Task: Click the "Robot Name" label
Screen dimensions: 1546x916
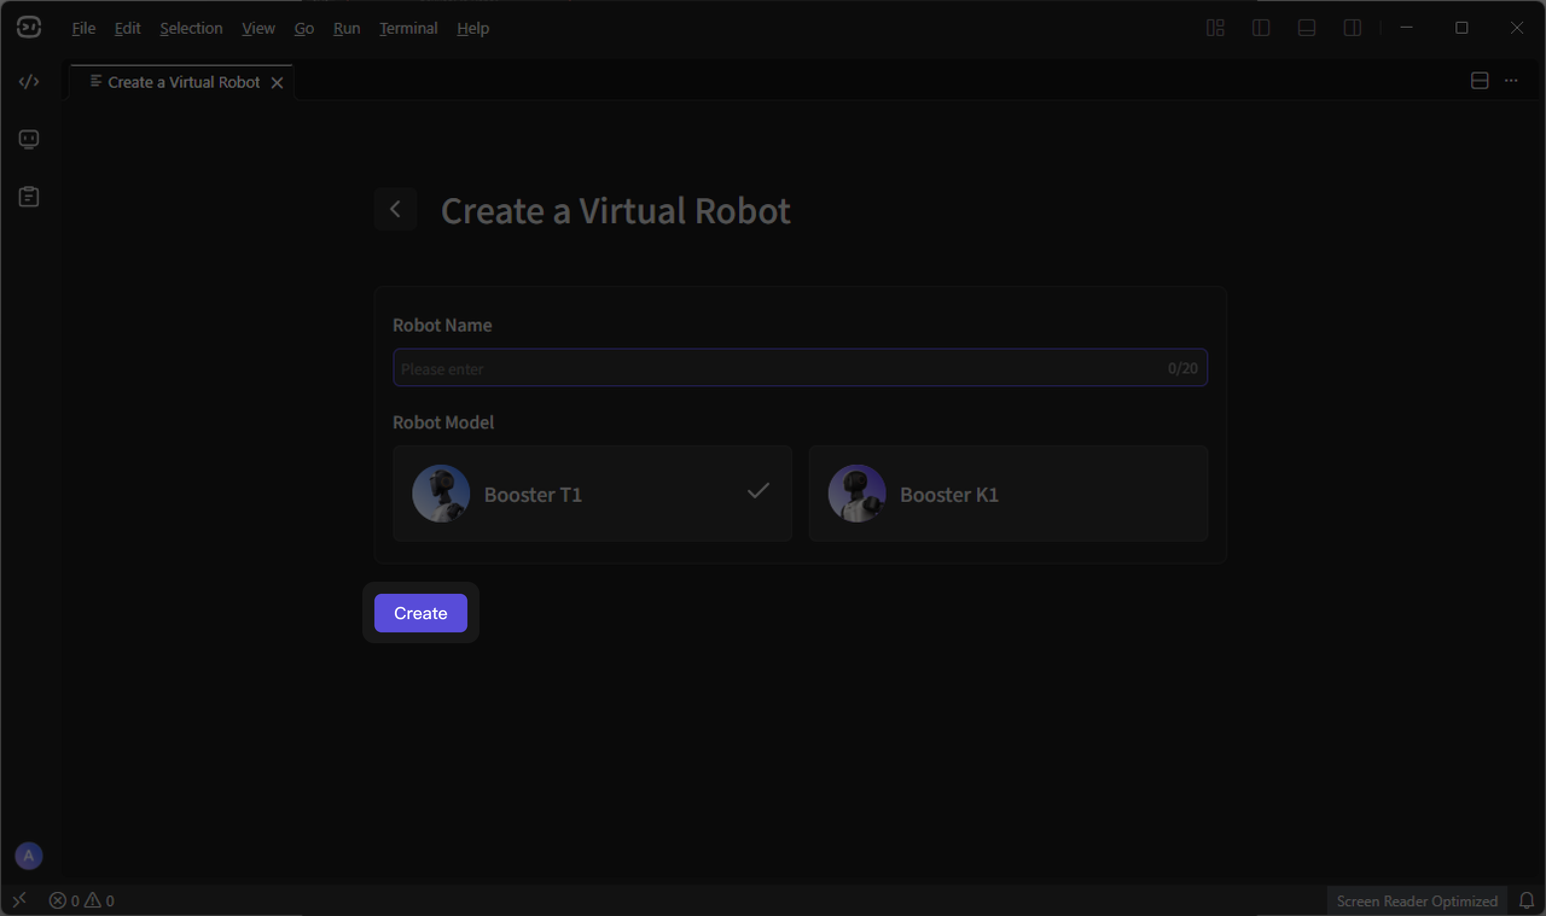Action: pyautogui.click(x=442, y=325)
